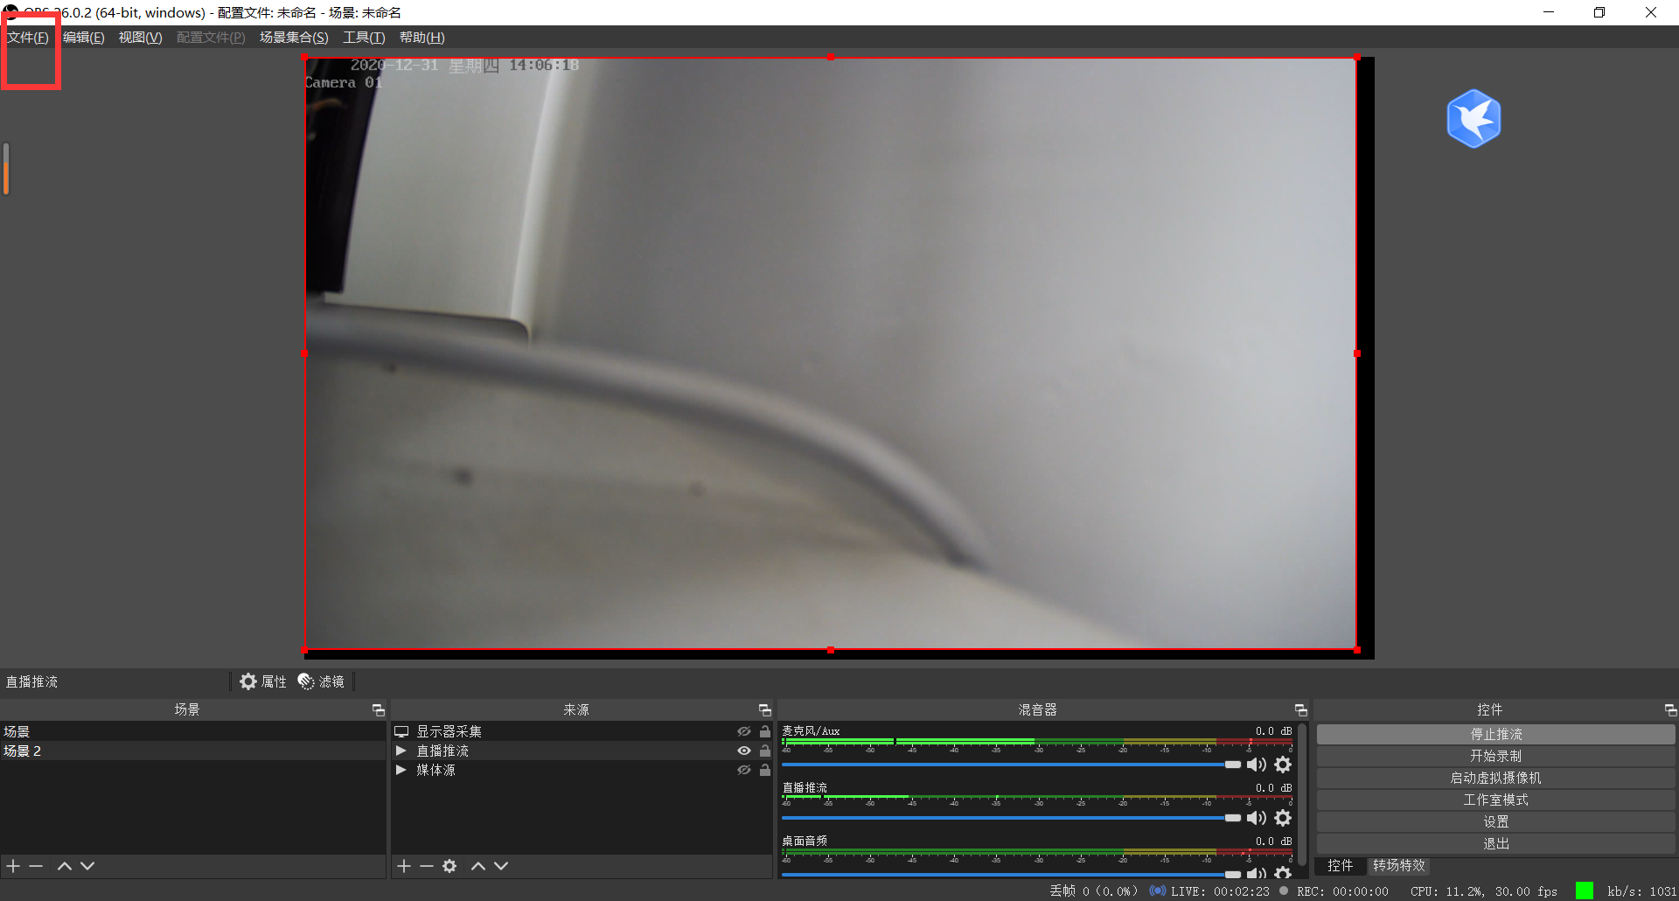This screenshot has width=1679, height=901.
Task: Click the 启动虚拟摄像机 button
Action: coord(1496,778)
